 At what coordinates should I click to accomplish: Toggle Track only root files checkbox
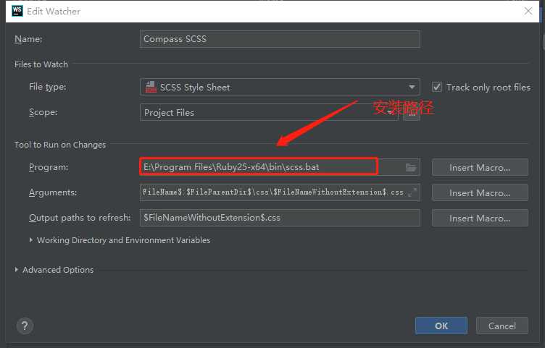(x=437, y=87)
